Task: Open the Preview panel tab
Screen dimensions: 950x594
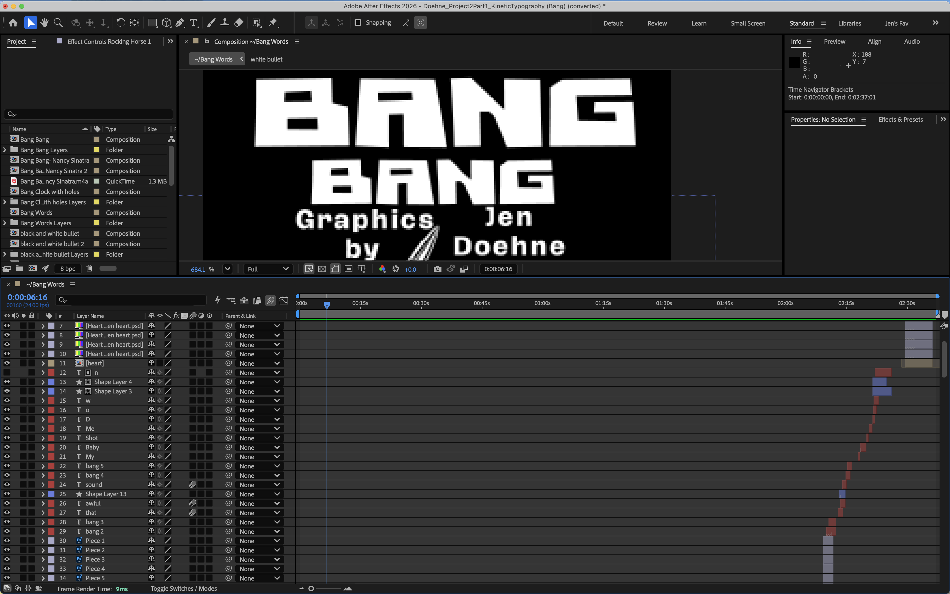Action: [834, 41]
